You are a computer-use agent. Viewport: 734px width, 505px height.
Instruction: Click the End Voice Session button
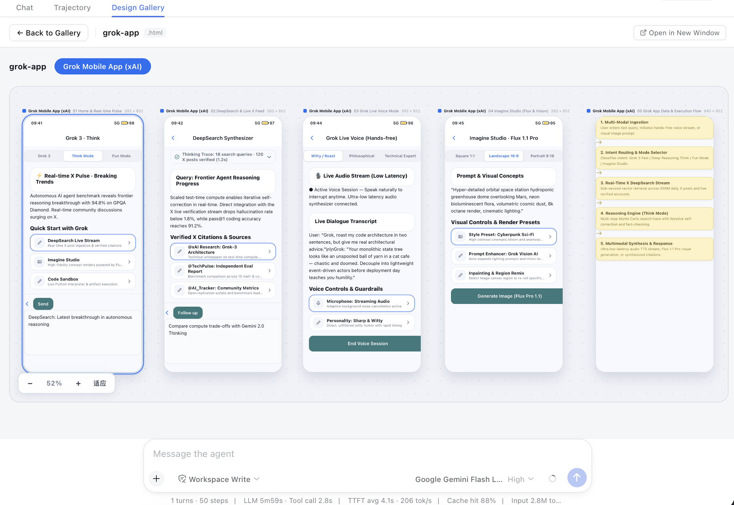365,344
